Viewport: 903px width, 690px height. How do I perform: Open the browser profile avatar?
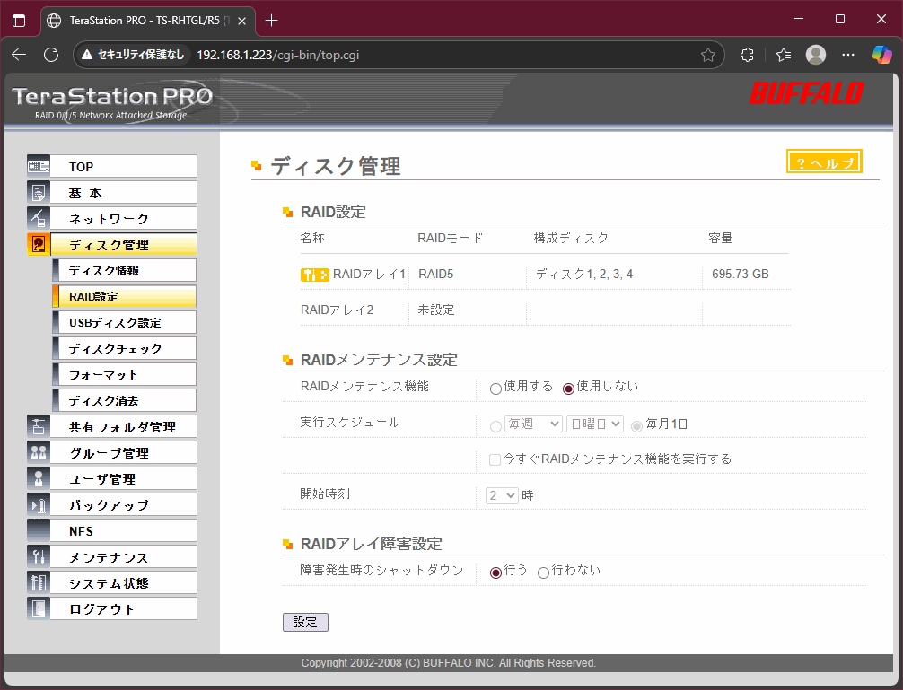[816, 55]
